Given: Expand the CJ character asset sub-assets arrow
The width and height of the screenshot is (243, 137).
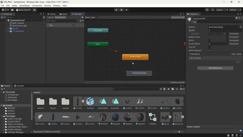Looking at the screenshot, I should pyautogui.click(x=83, y=102).
